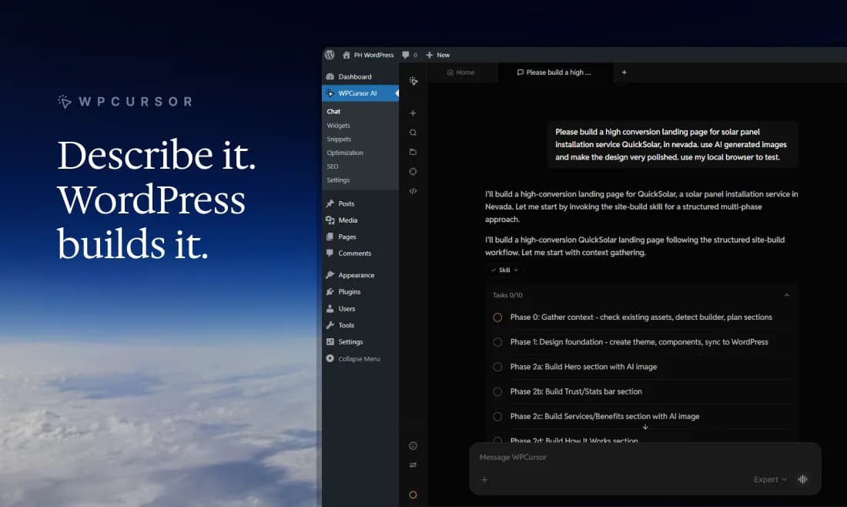Select the search icon in WPCursor sidebar

pos(413,133)
